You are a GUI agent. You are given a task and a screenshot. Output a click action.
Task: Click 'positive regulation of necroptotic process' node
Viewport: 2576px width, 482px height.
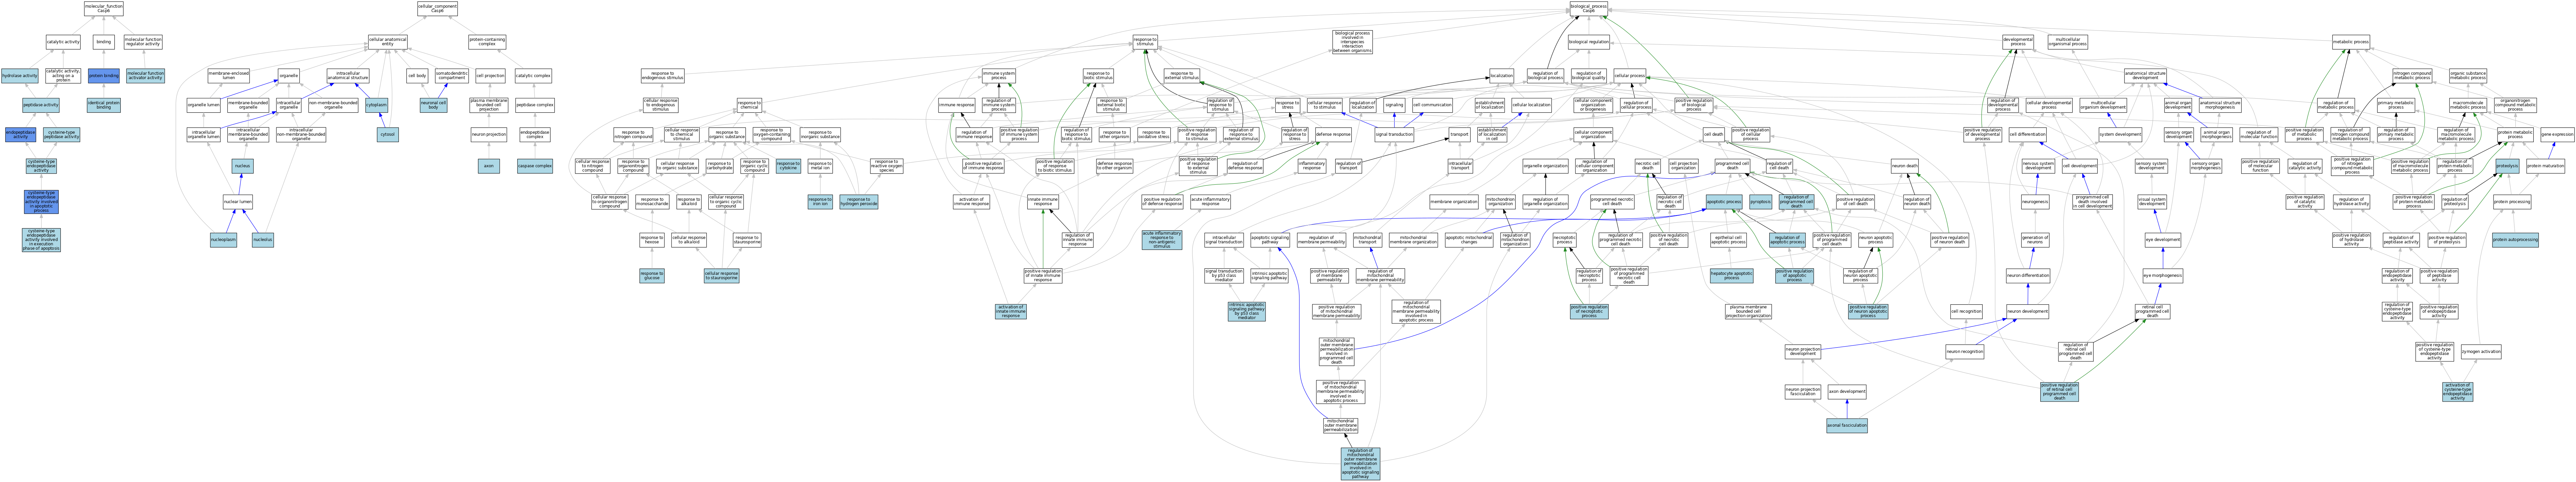coord(1589,312)
